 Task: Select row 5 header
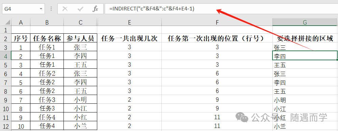pos(5,65)
